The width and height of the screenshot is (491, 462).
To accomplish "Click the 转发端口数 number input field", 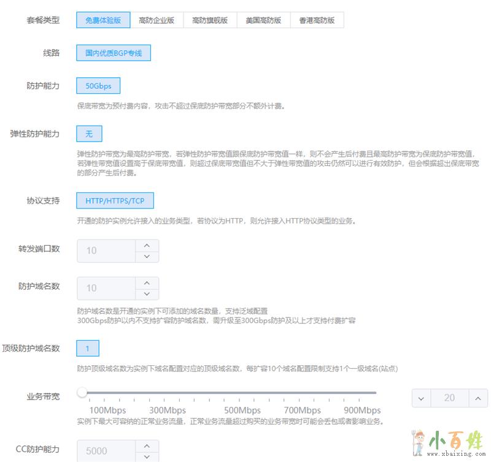I will pos(106,251).
